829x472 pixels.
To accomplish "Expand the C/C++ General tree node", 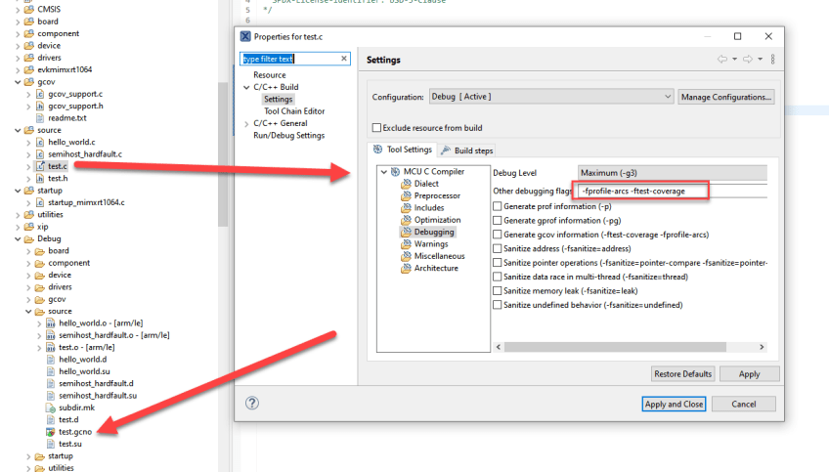I will [x=246, y=124].
